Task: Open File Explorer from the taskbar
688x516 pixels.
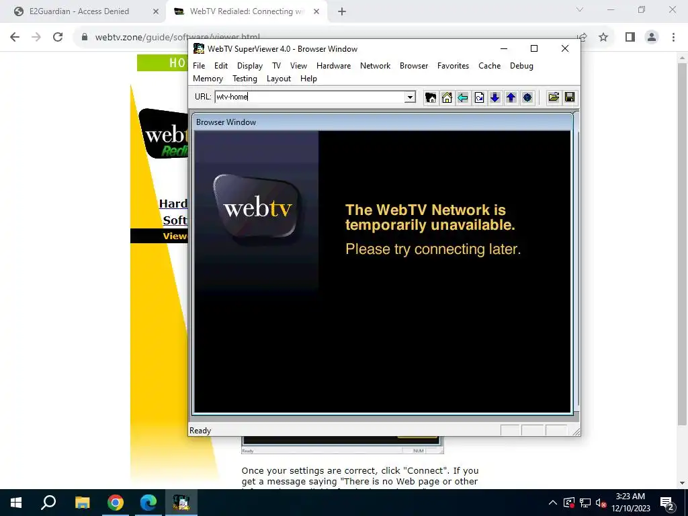Action: (82, 503)
